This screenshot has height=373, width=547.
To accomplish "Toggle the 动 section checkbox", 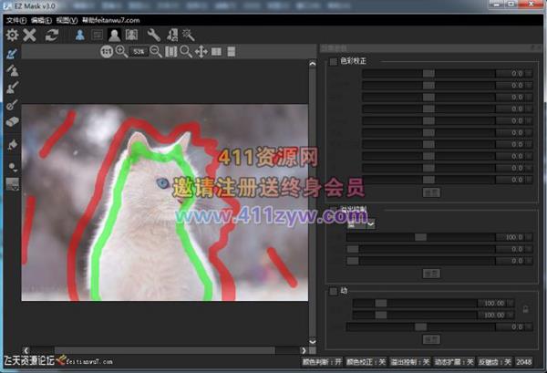I will click(333, 291).
